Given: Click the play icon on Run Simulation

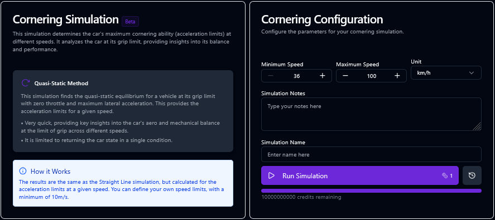Looking at the screenshot, I should pos(271,175).
